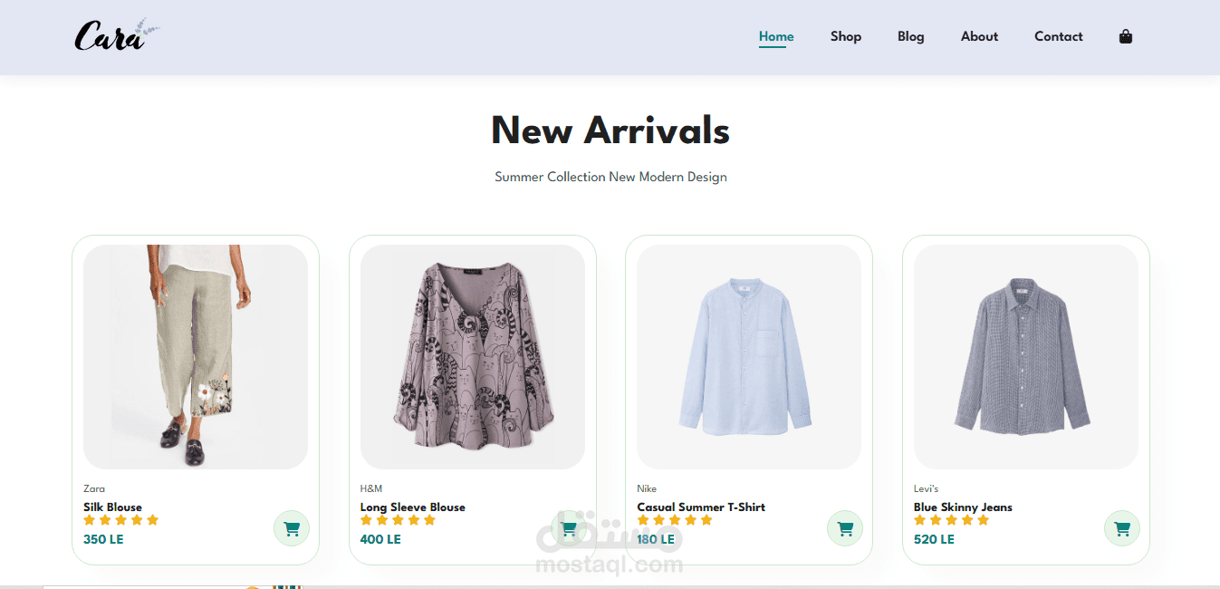Click the Blue Skinny Jeans title
The height and width of the screenshot is (589, 1220).
pos(963,507)
